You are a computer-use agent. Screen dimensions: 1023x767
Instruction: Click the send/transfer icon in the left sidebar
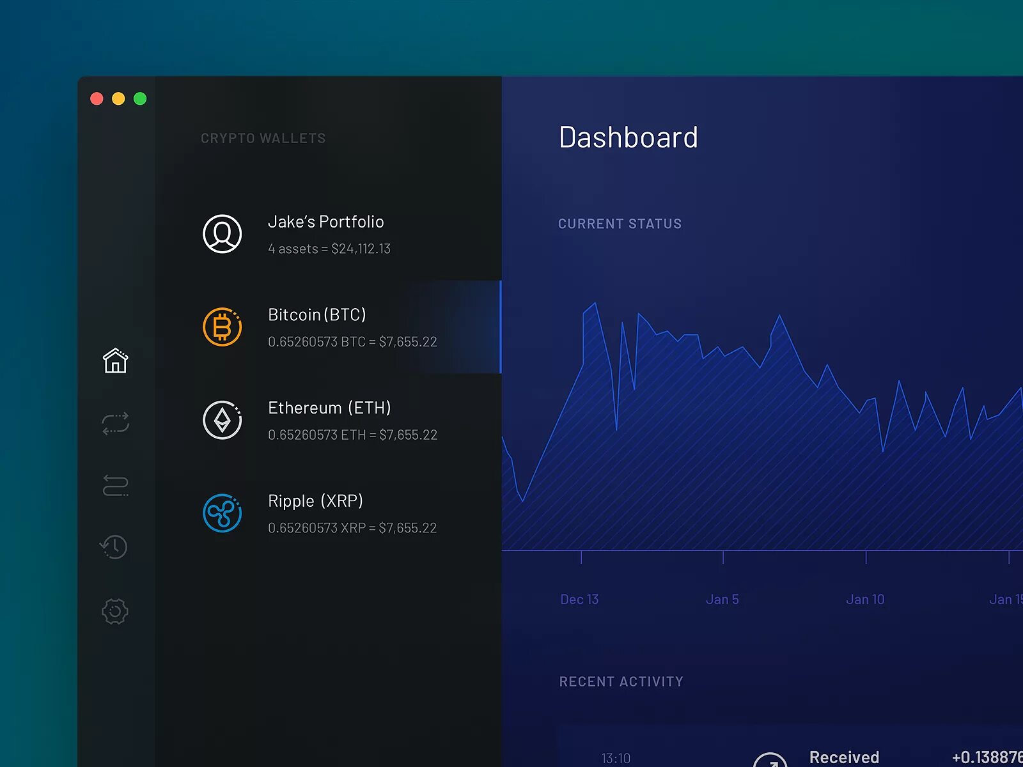(115, 486)
